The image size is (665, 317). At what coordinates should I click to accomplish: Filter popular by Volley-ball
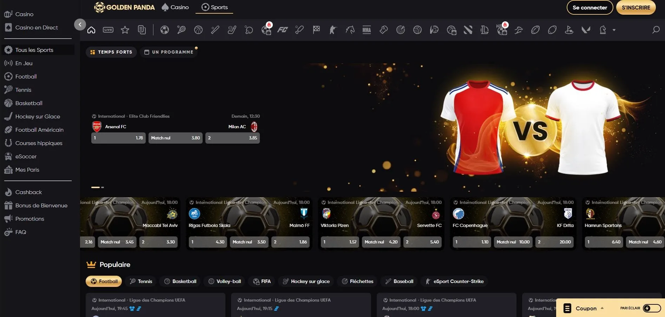tap(225, 281)
